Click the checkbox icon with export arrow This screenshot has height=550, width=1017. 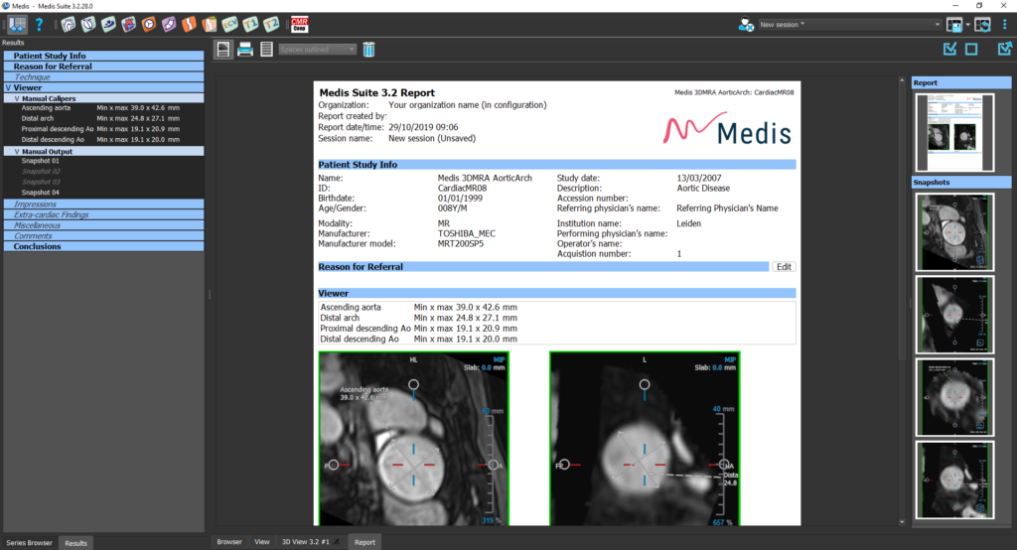click(1004, 50)
